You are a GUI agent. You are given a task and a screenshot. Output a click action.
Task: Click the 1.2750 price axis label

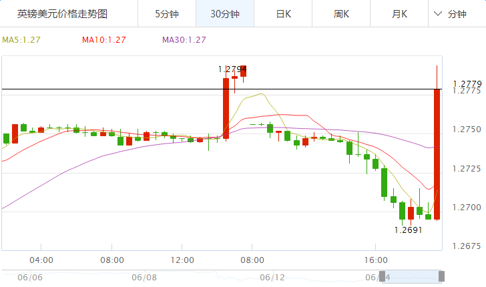pyautogui.click(x=467, y=129)
